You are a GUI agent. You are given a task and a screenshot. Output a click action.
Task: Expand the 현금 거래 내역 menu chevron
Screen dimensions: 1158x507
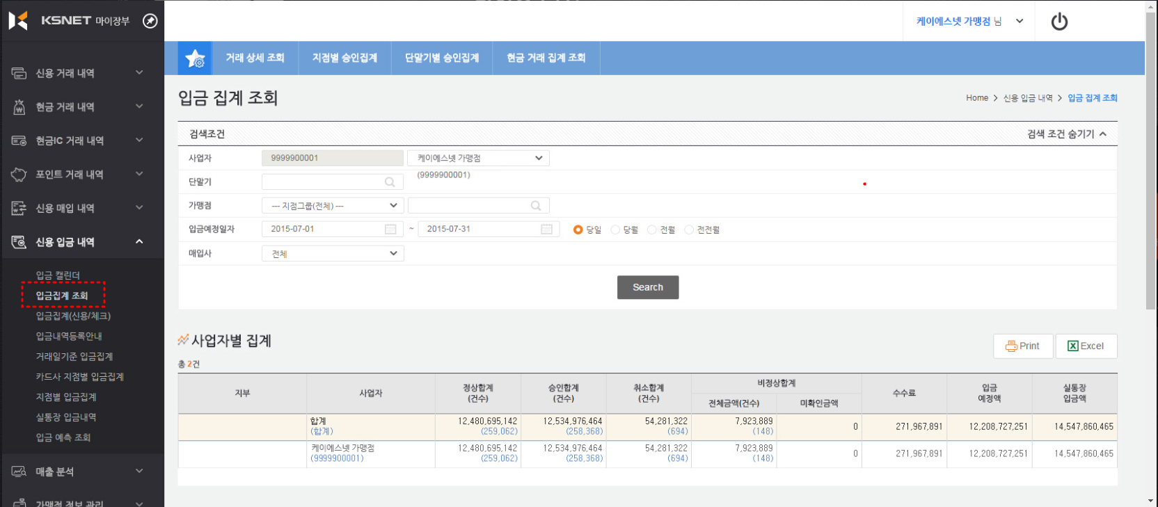(139, 106)
